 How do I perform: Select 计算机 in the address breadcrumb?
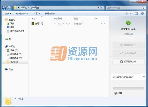tap(24, 7)
